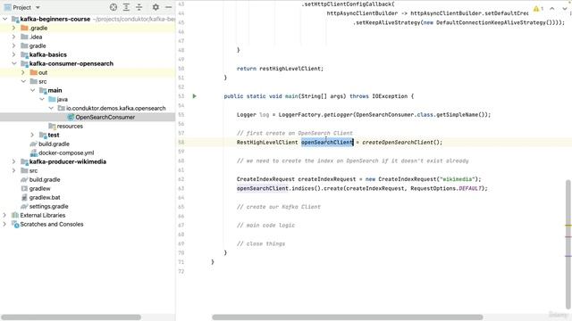Click return restHighLevelClient statement
The width and height of the screenshot is (572, 321).
280,69
